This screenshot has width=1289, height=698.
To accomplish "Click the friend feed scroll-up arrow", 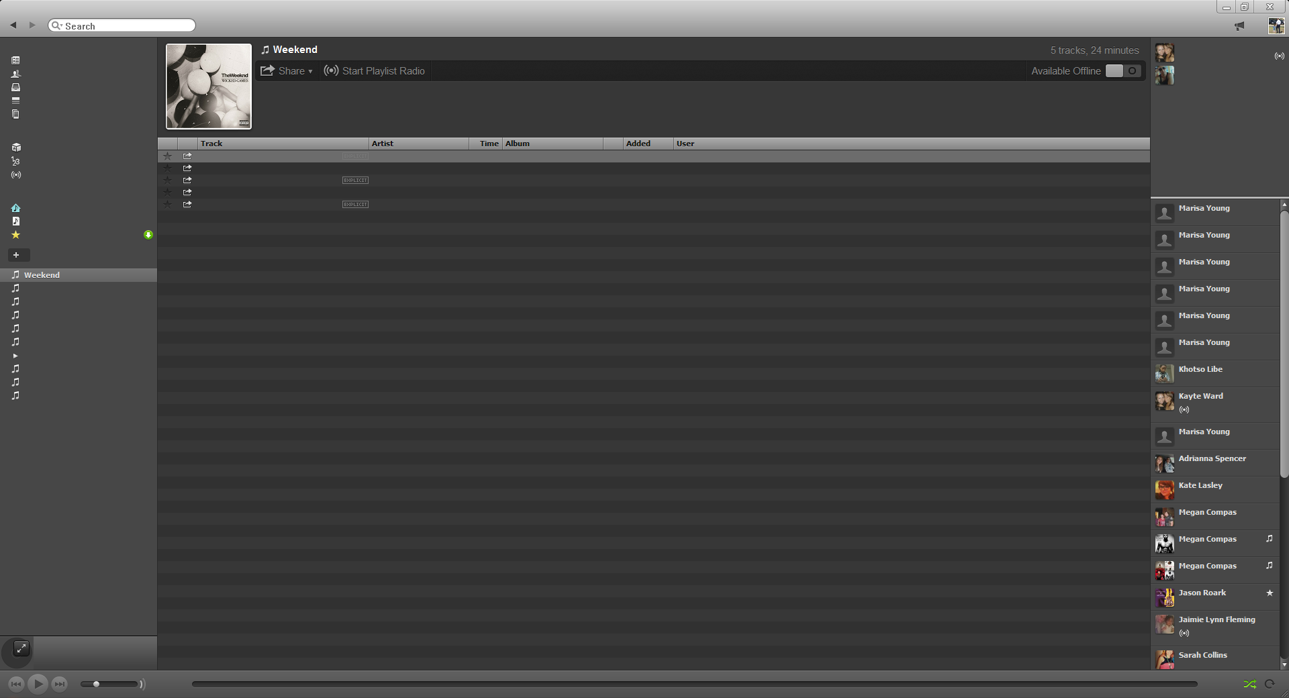I will (x=1284, y=205).
